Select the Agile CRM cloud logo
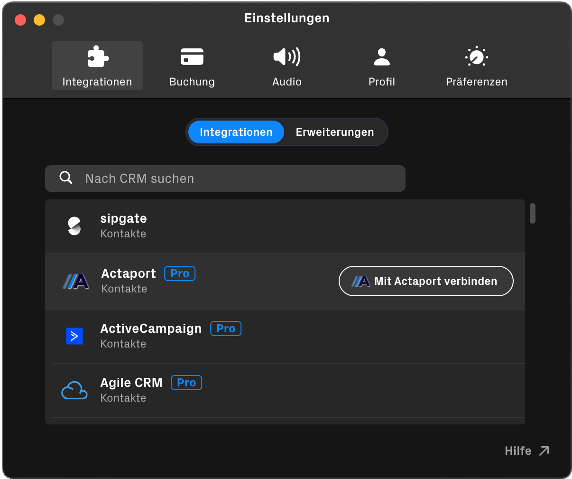The image size is (572, 479). (74, 390)
